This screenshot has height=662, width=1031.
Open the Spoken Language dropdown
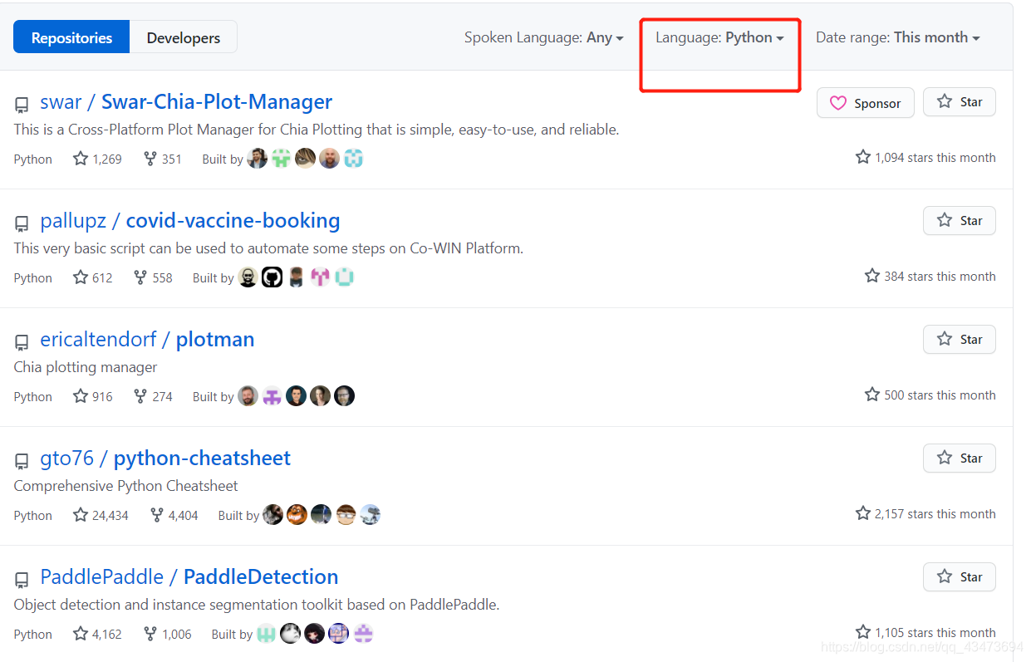(x=544, y=37)
